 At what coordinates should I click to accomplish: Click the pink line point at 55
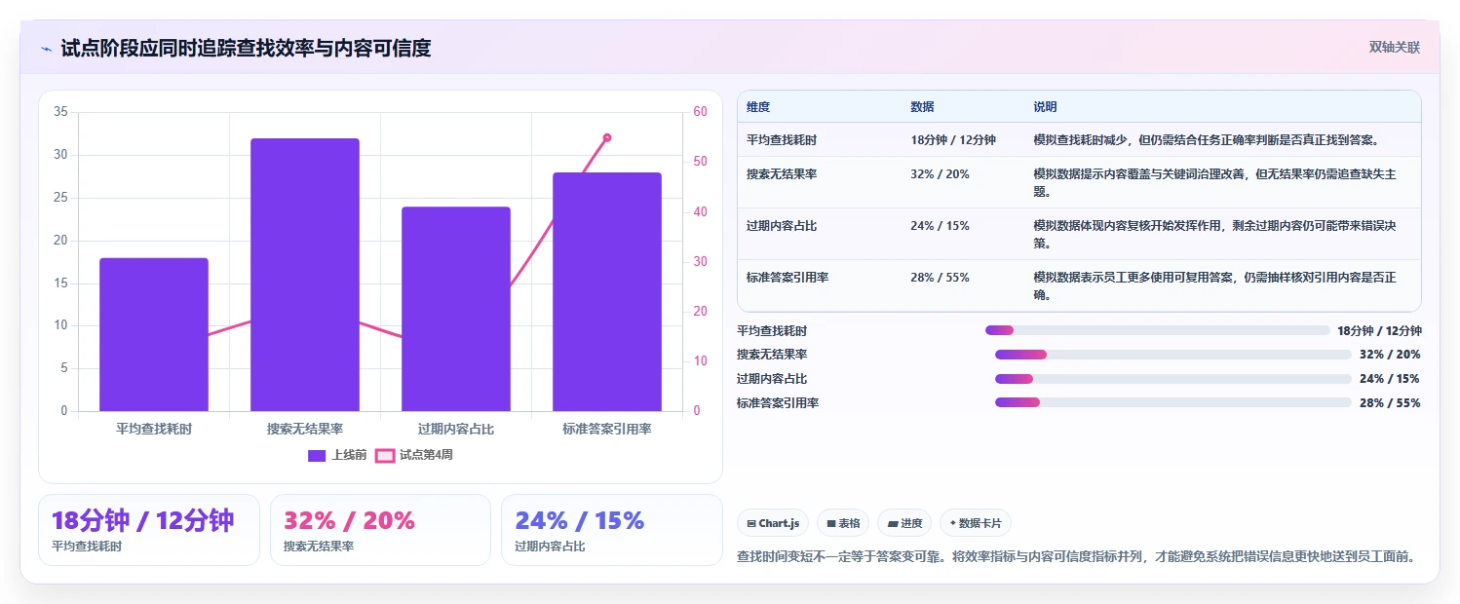[607, 137]
